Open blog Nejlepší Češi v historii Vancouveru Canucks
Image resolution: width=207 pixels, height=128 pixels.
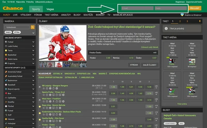click(180, 117)
